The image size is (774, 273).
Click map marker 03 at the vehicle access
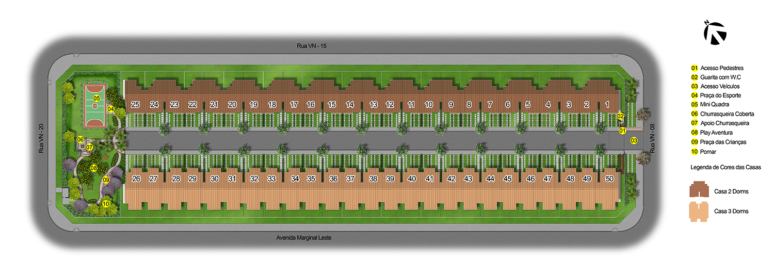(634, 140)
